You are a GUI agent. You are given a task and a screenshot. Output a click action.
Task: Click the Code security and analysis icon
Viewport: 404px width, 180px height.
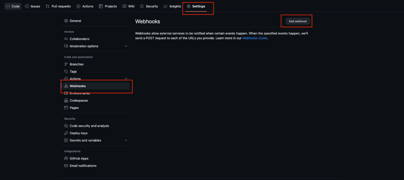pyautogui.click(x=66, y=126)
